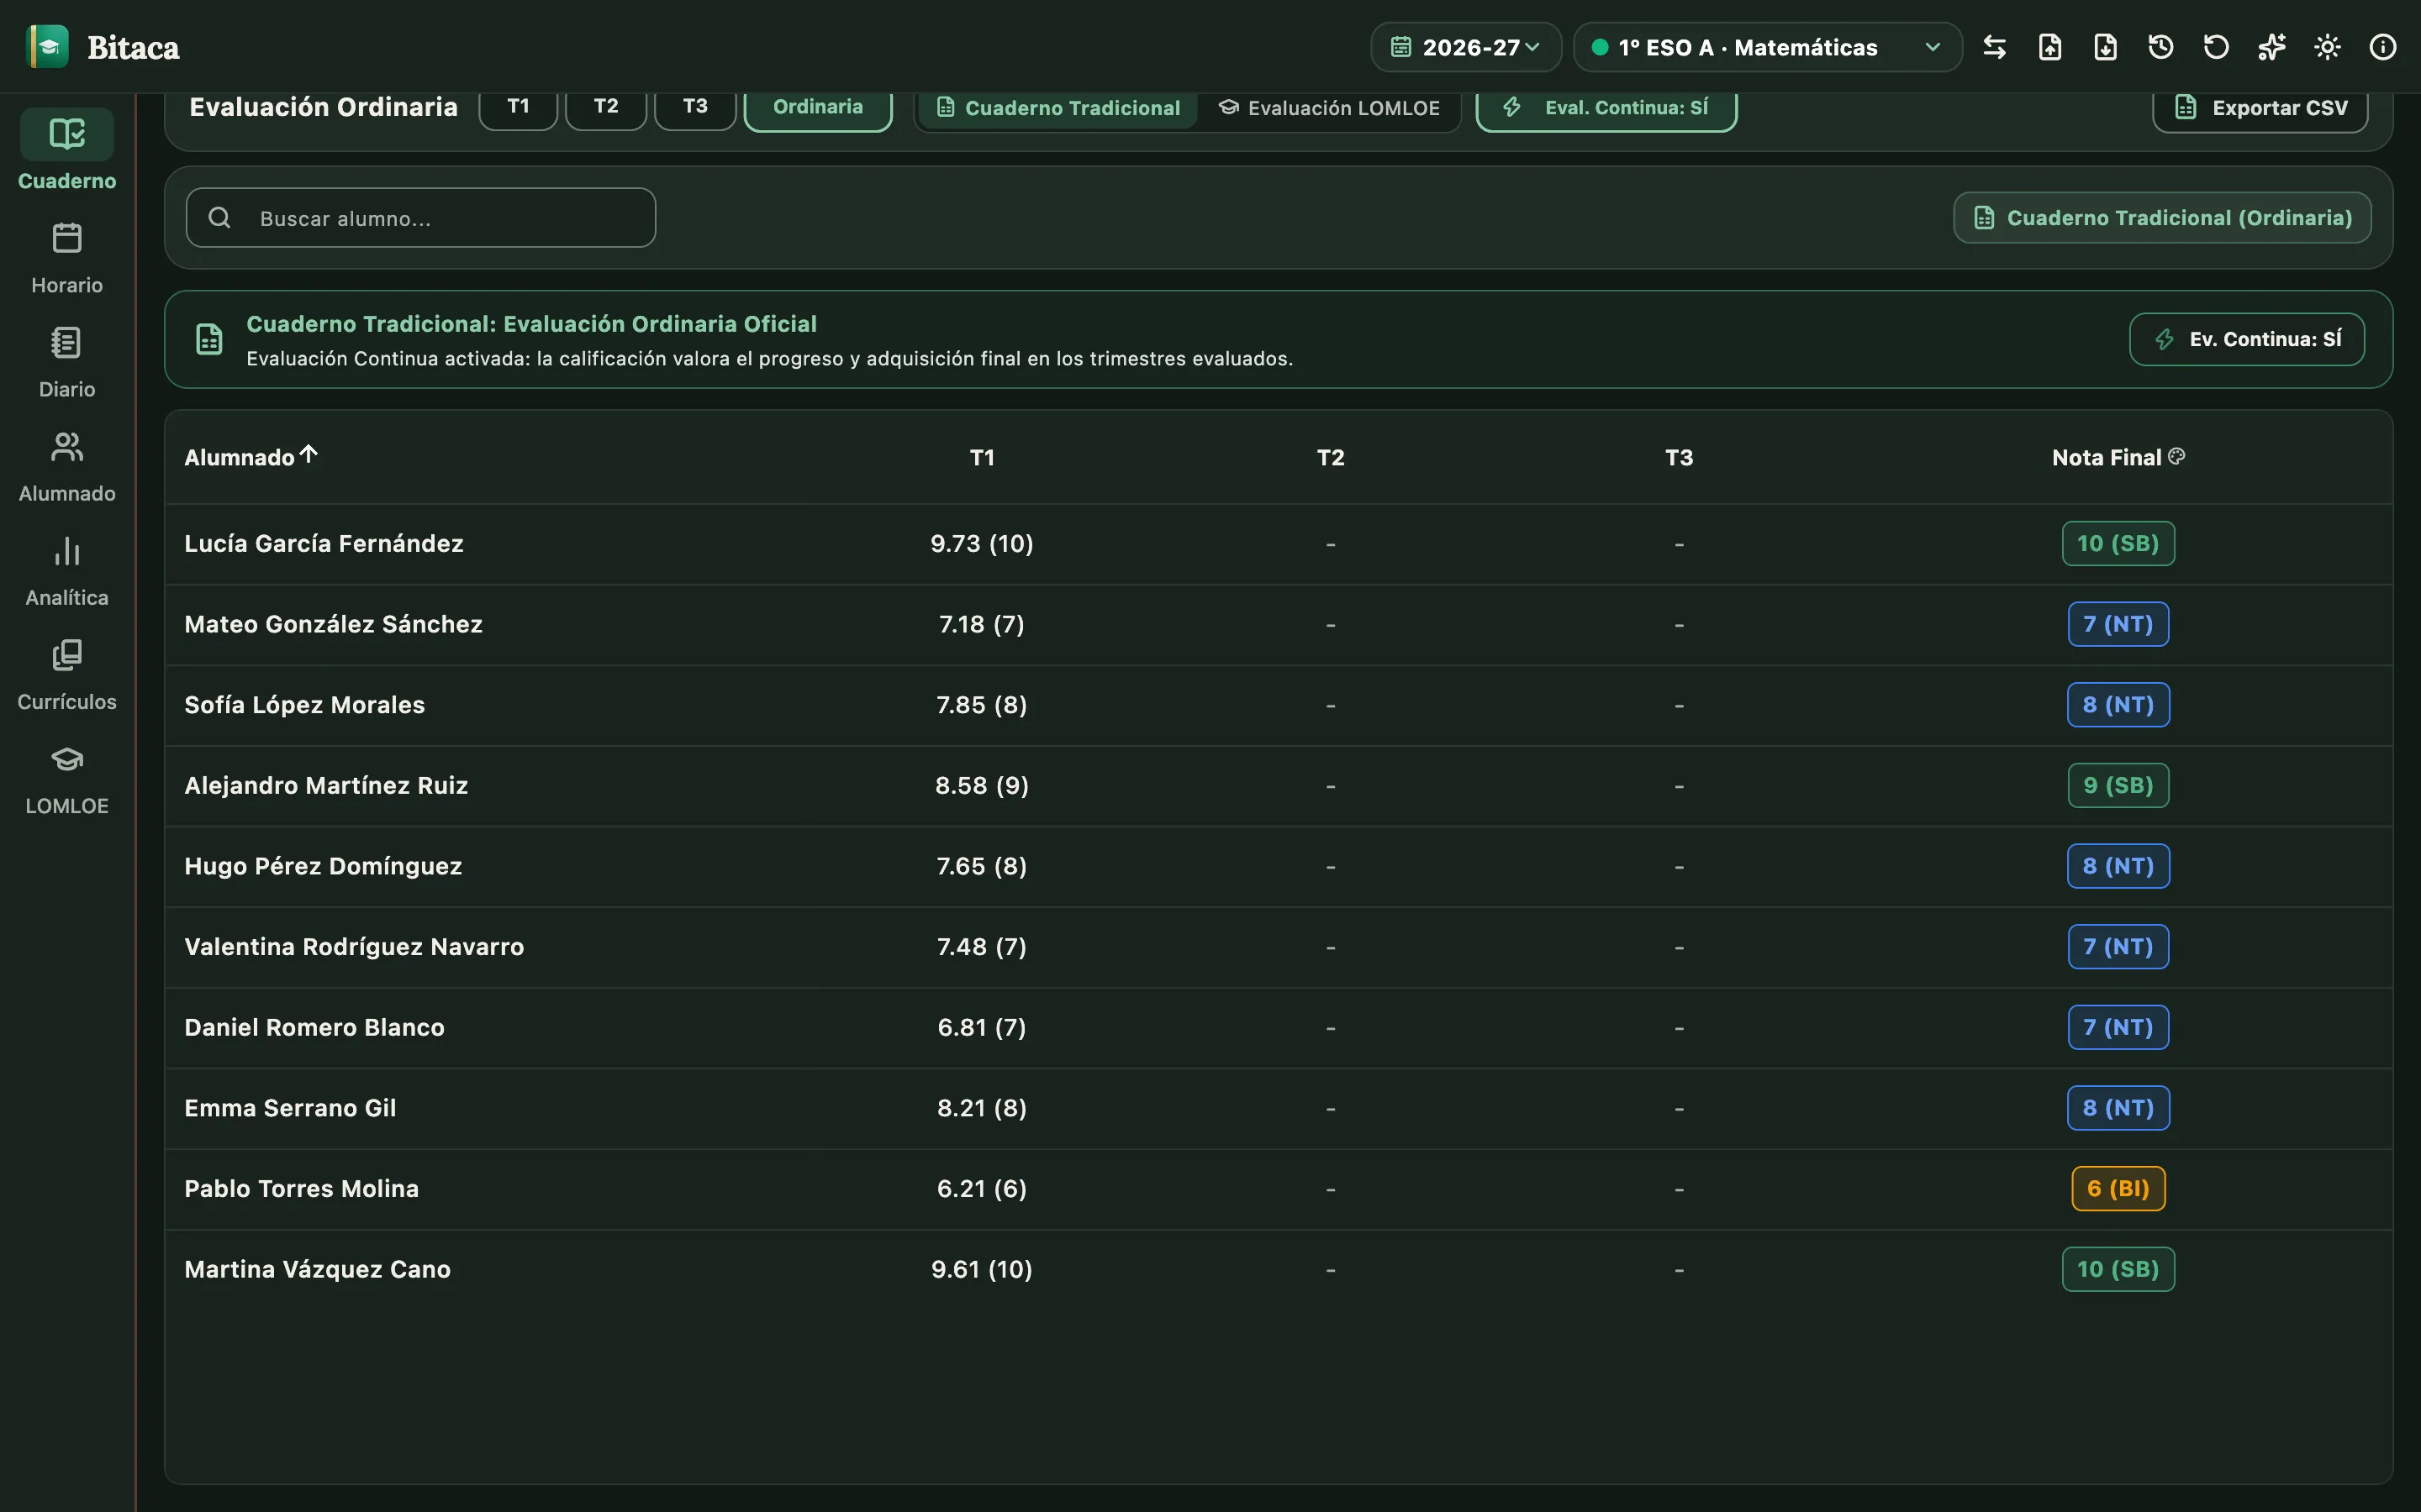Open Diario from the sidebar

pos(67,362)
